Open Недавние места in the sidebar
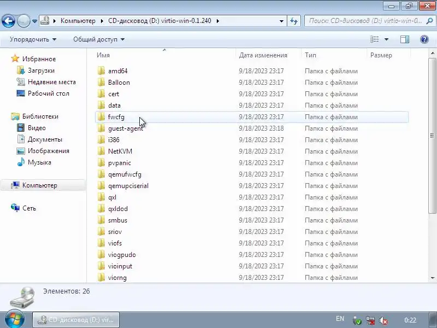 pos(51,82)
